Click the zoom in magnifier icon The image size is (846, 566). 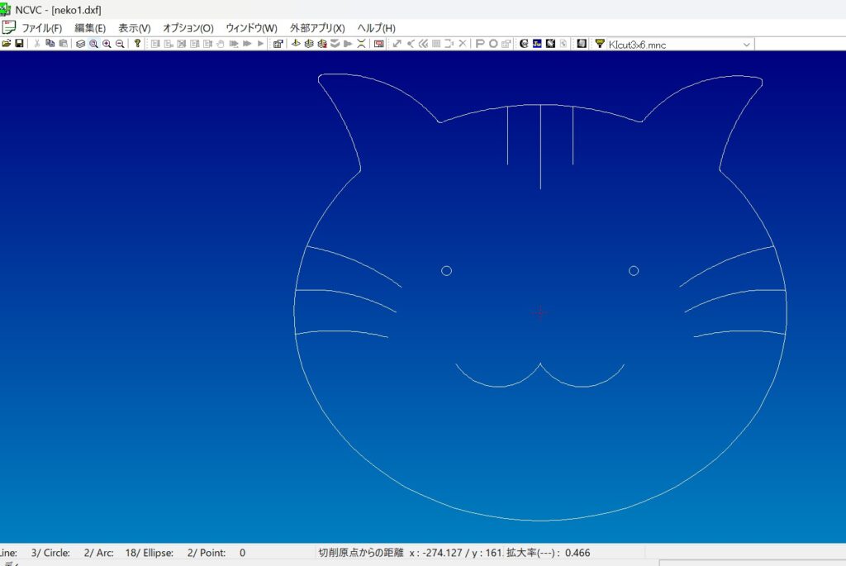click(x=107, y=44)
